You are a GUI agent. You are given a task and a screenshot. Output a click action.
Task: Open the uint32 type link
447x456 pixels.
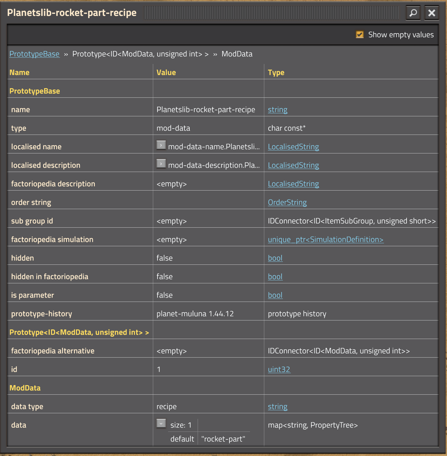[279, 370]
